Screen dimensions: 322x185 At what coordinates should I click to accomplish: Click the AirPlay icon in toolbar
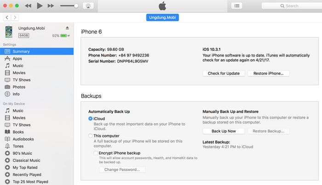(88, 6)
